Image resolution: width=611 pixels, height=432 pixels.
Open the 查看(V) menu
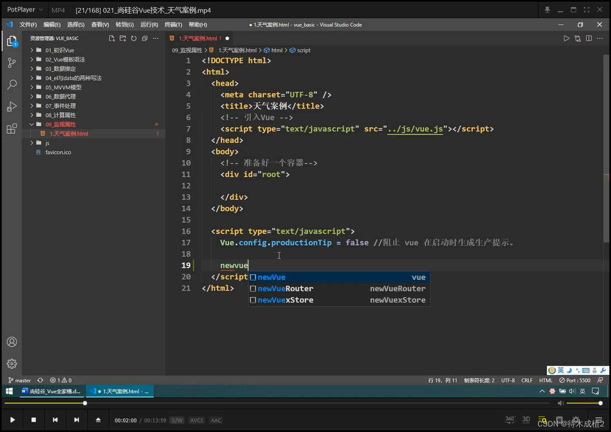pos(100,24)
